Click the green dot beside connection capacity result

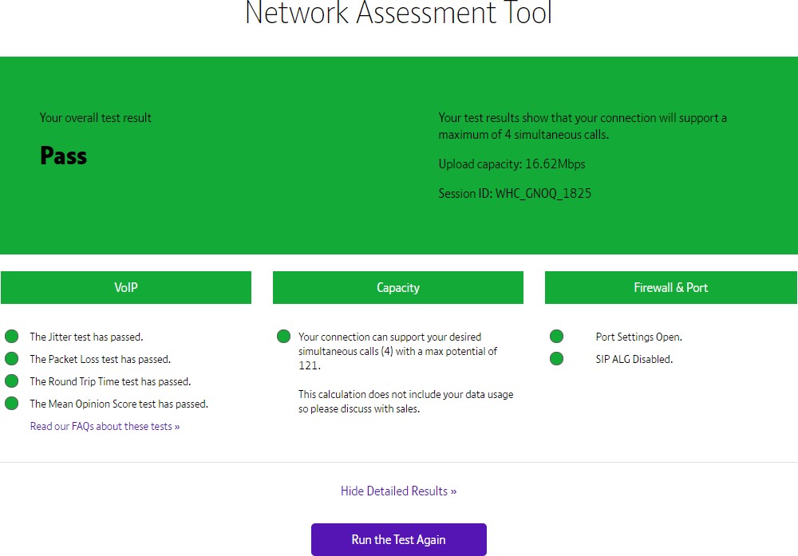tap(283, 337)
